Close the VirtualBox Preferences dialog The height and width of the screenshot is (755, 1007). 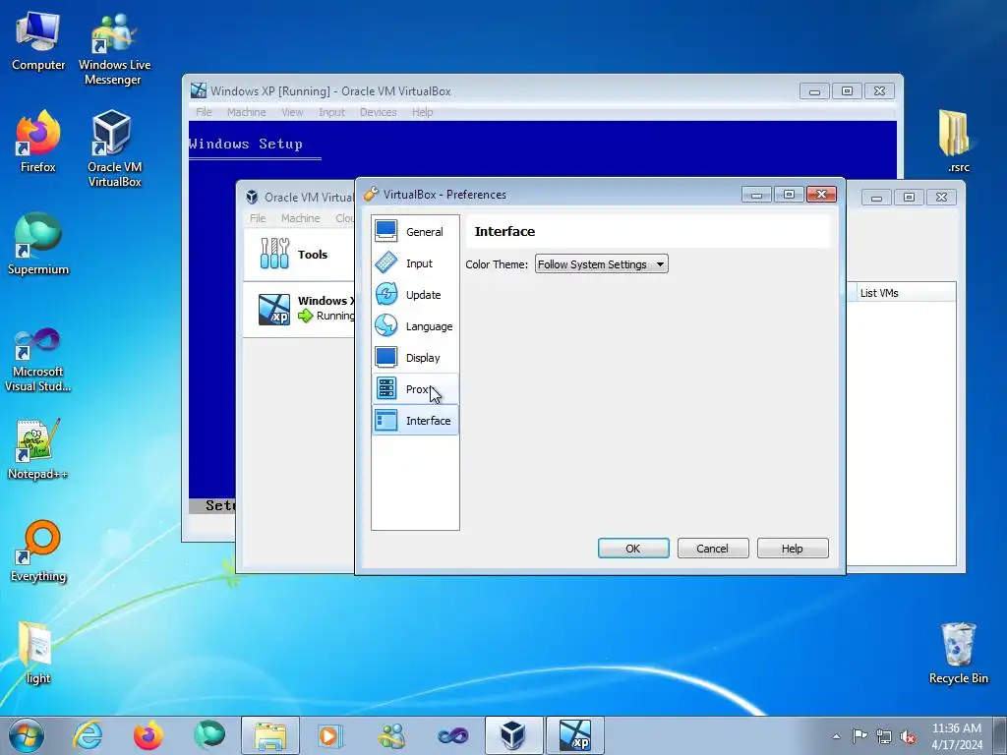821,194
